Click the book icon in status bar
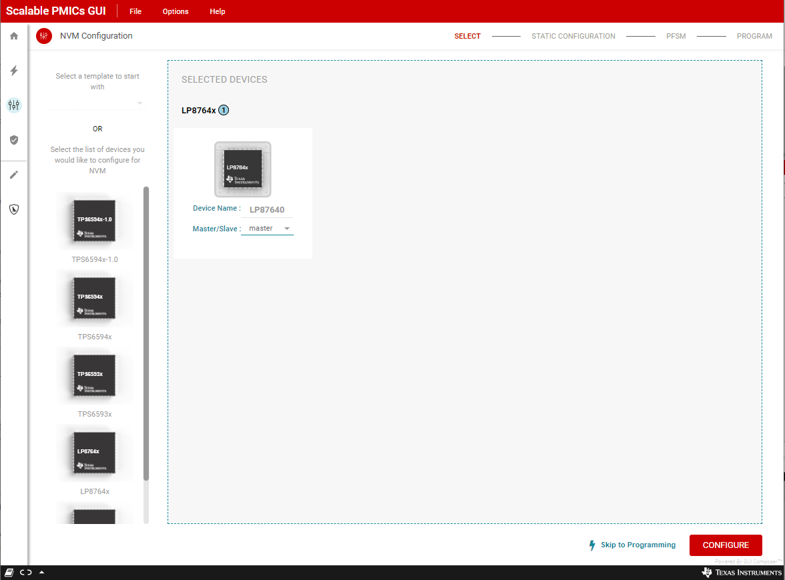 pyautogui.click(x=9, y=573)
